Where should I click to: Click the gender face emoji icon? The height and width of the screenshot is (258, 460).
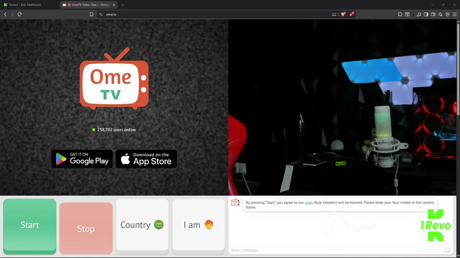point(209,225)
